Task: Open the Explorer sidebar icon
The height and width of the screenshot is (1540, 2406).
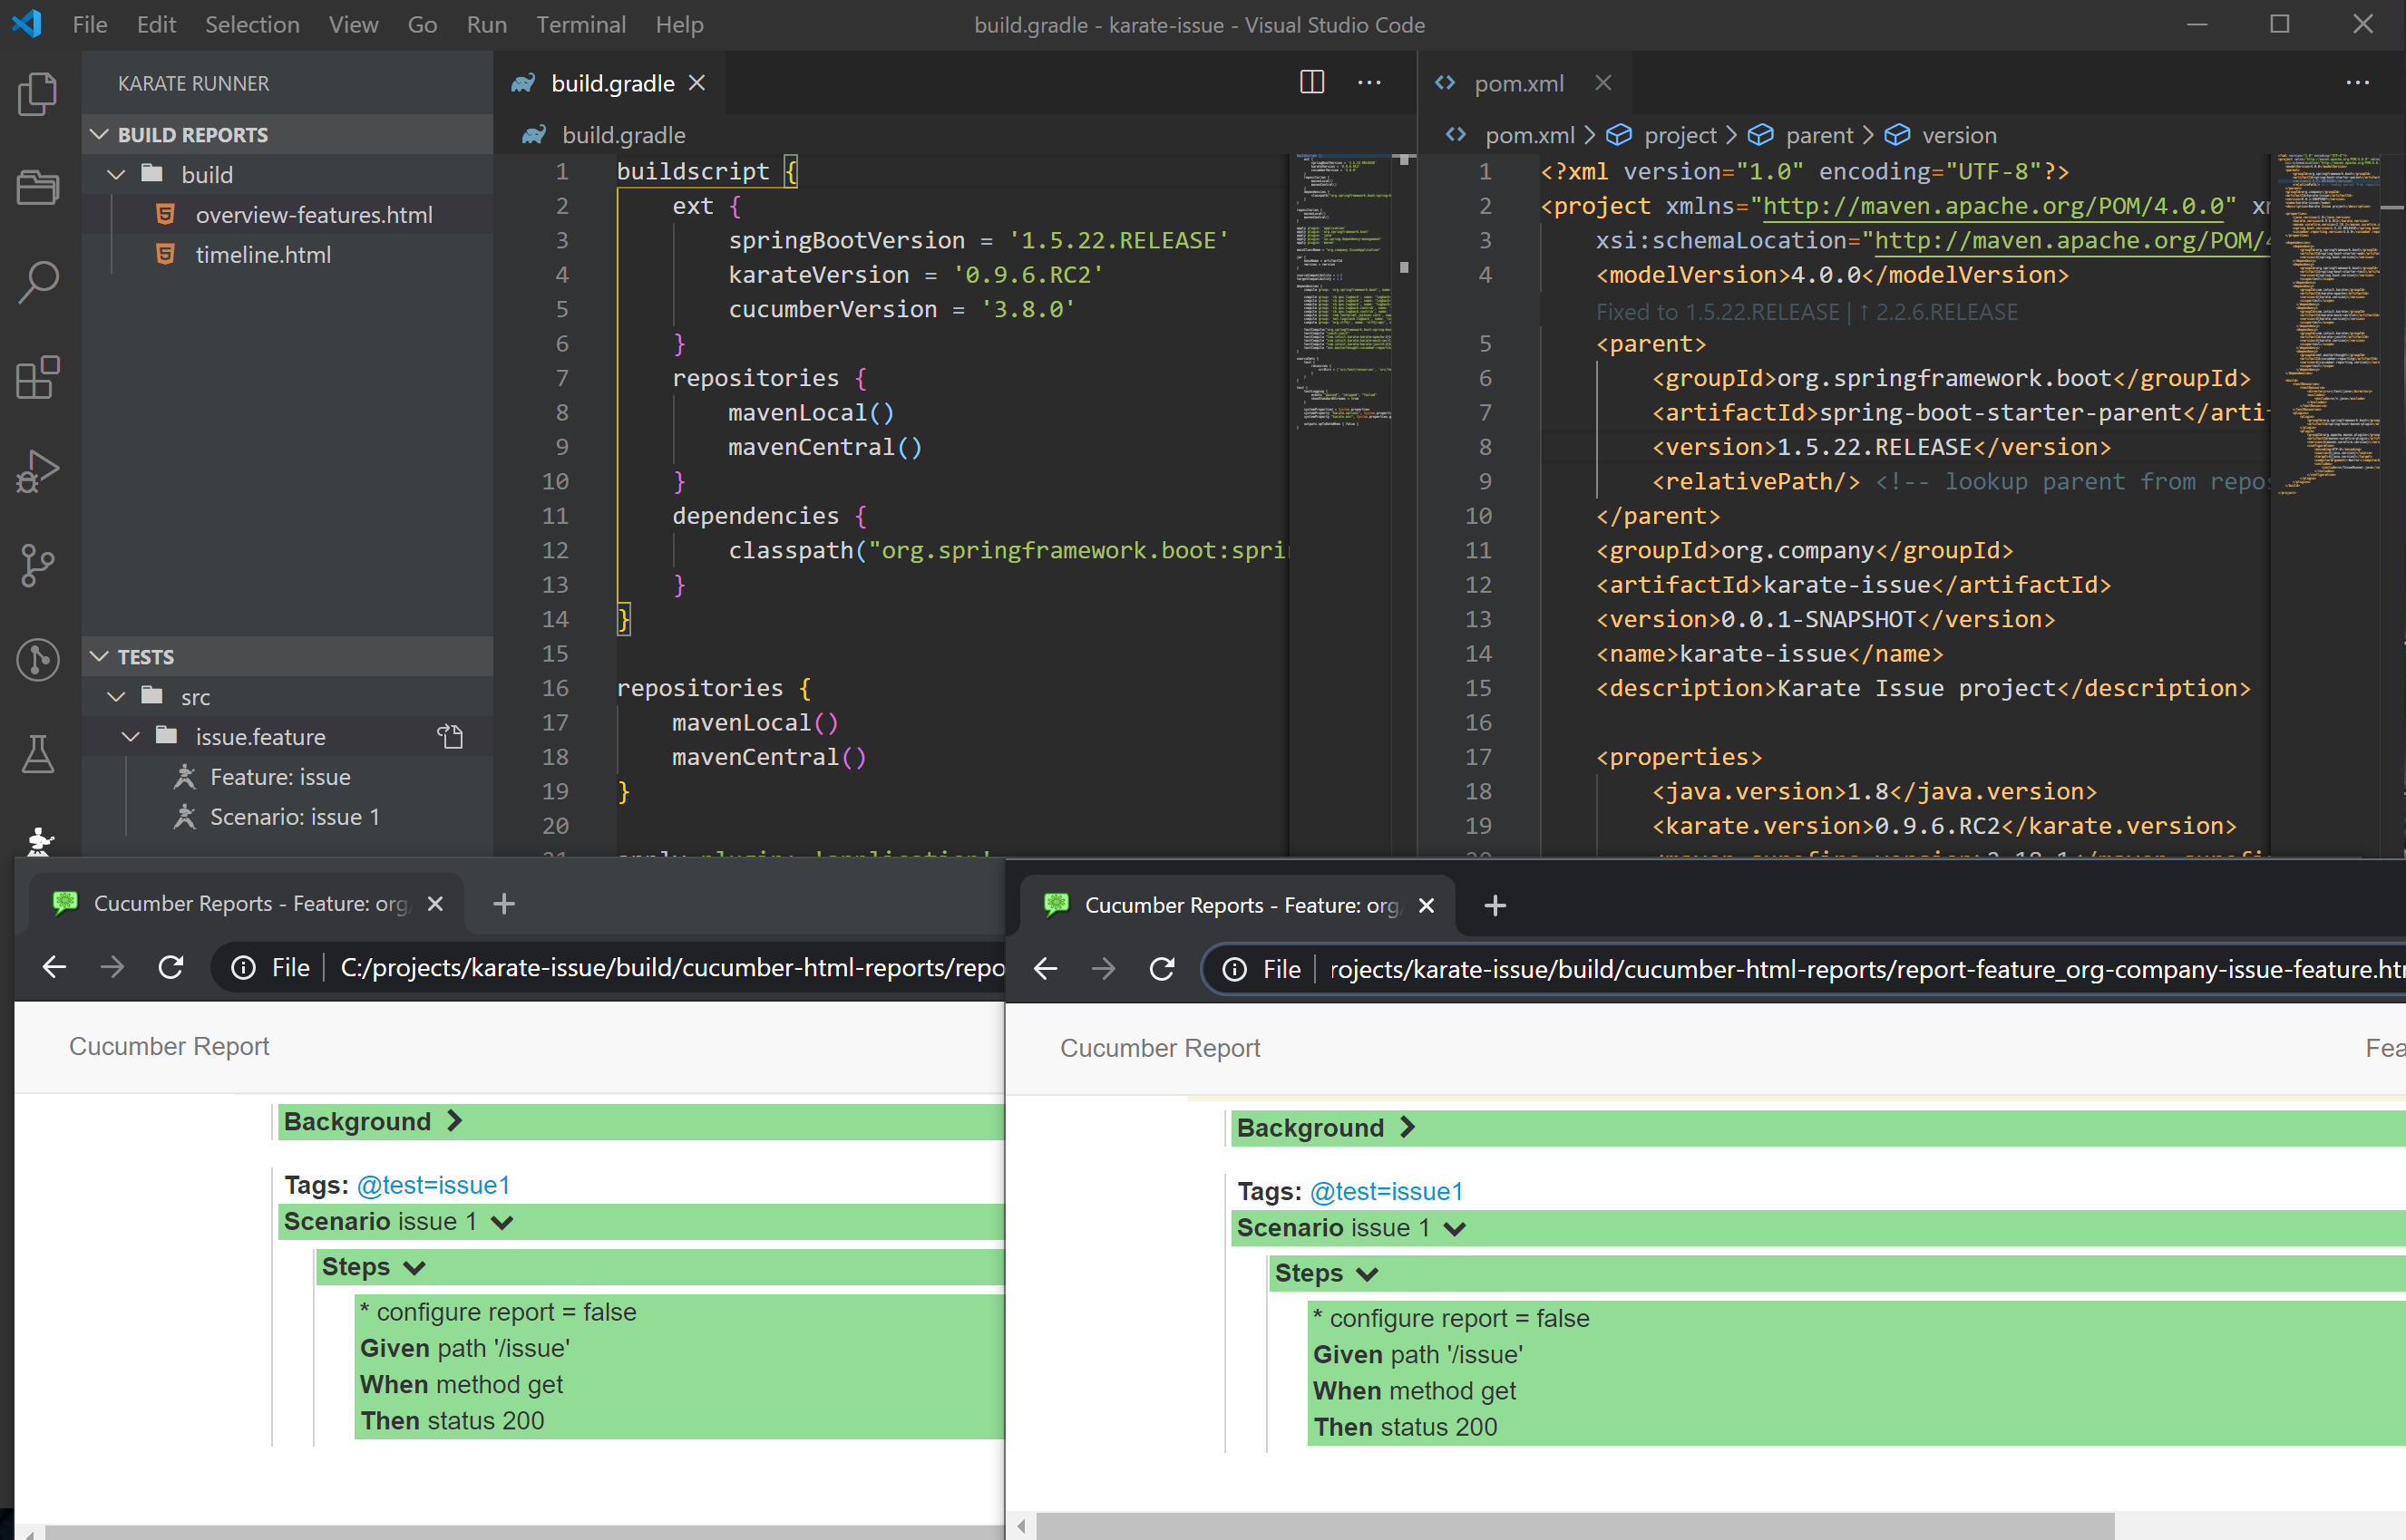Action: (x=37, y=93)
